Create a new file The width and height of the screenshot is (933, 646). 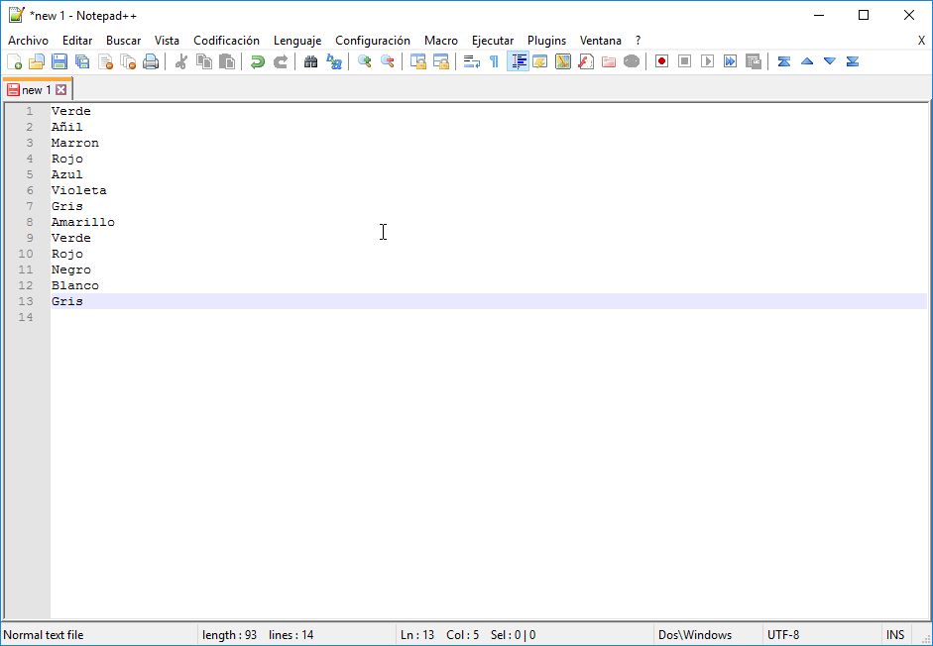click(16, 60)
